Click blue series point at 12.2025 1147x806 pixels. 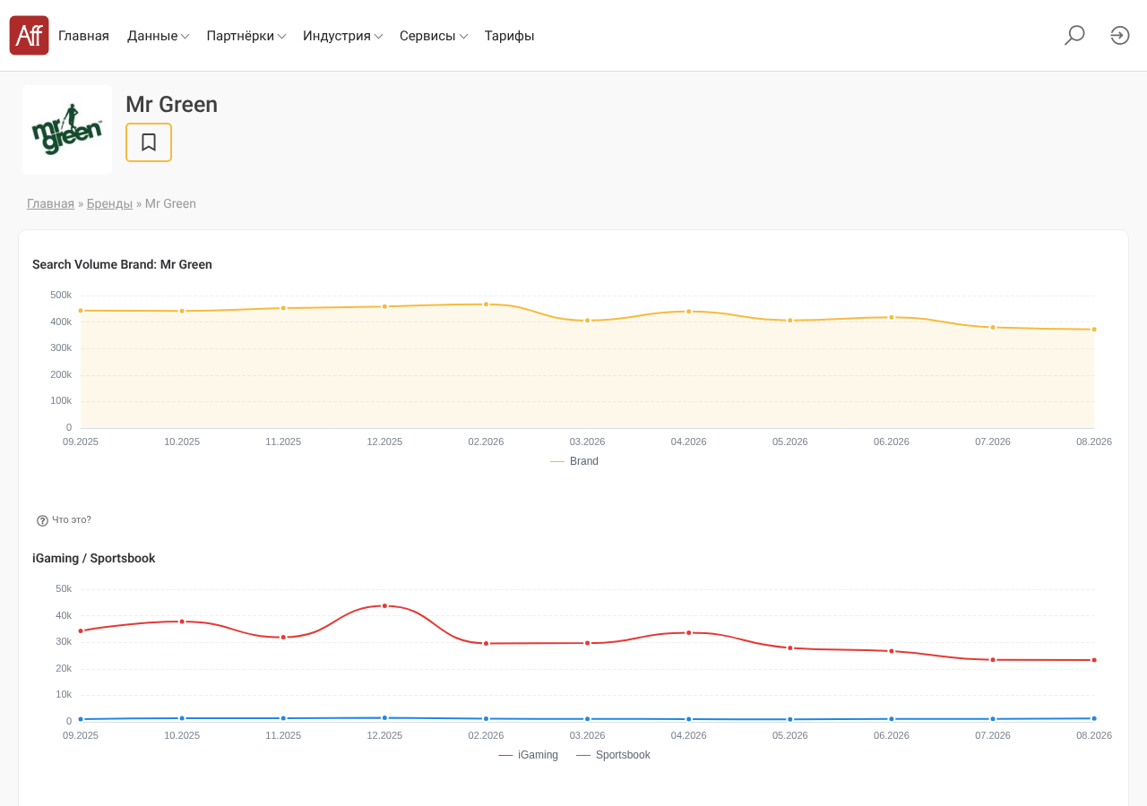pos(385,717)
